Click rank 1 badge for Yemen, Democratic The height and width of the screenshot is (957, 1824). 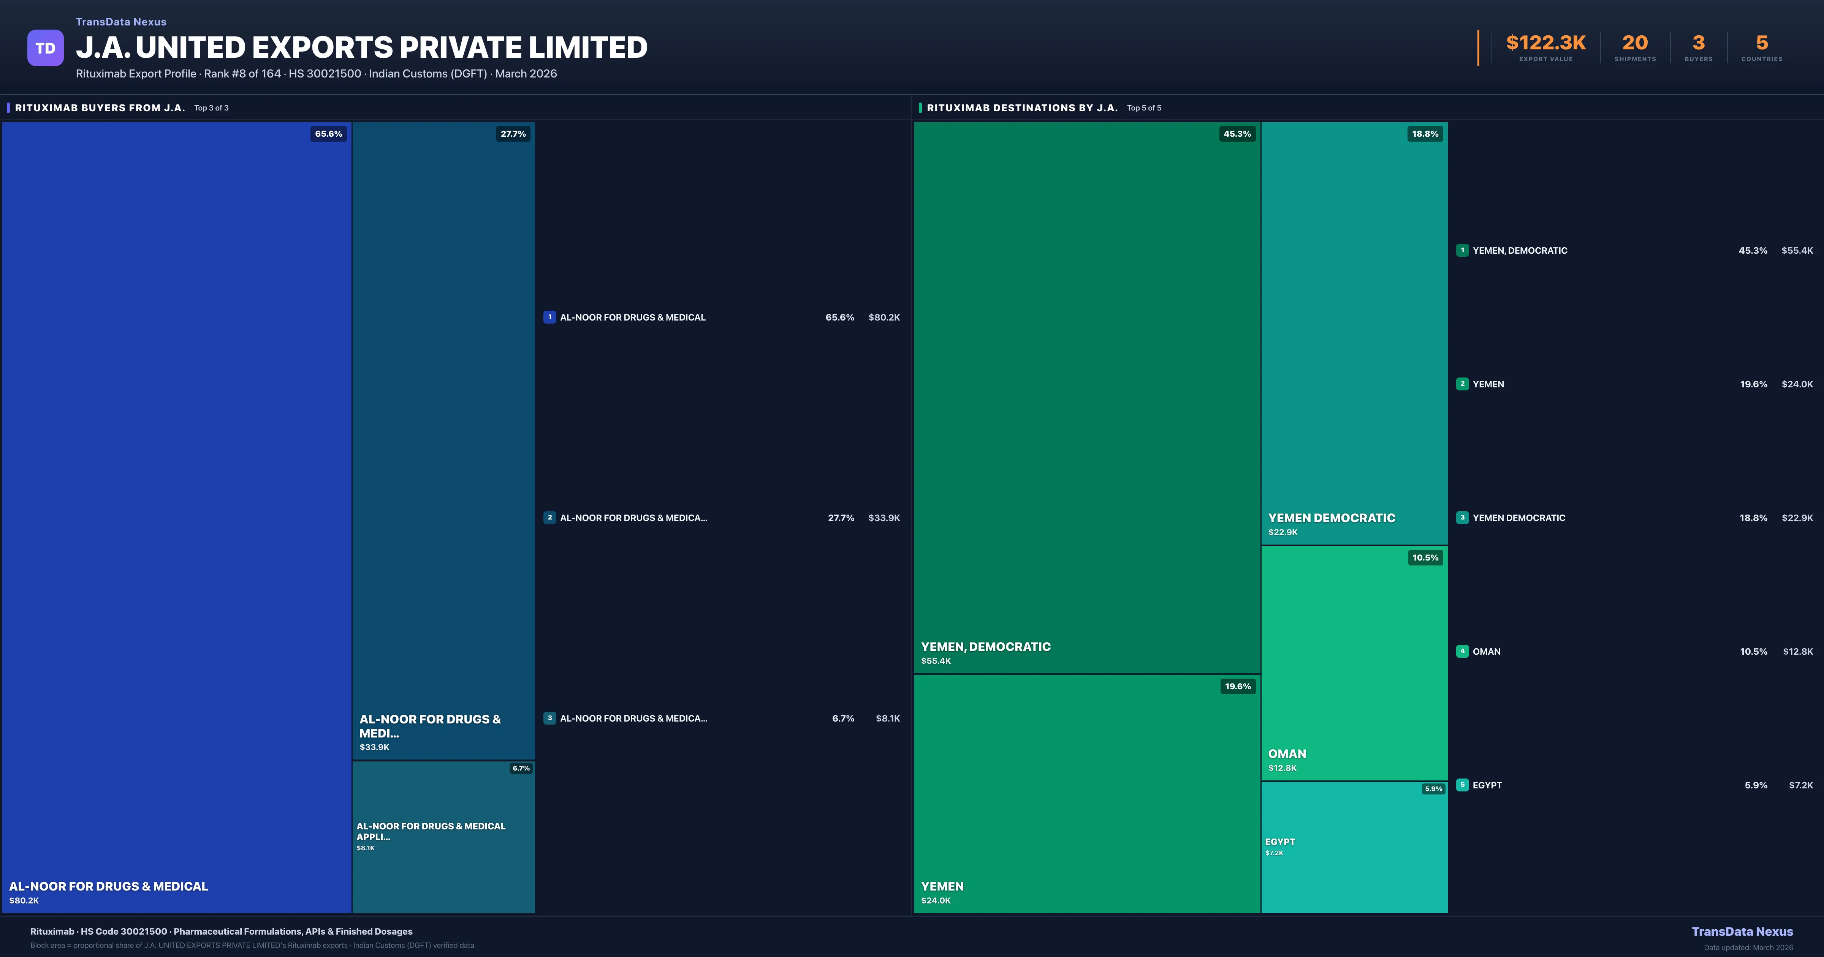1462,250
